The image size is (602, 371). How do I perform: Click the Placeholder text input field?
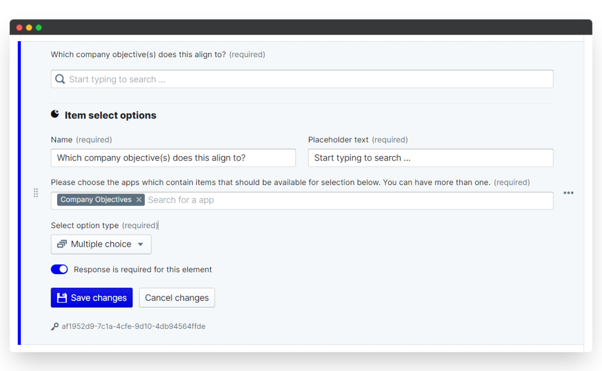tap(430, 158)
